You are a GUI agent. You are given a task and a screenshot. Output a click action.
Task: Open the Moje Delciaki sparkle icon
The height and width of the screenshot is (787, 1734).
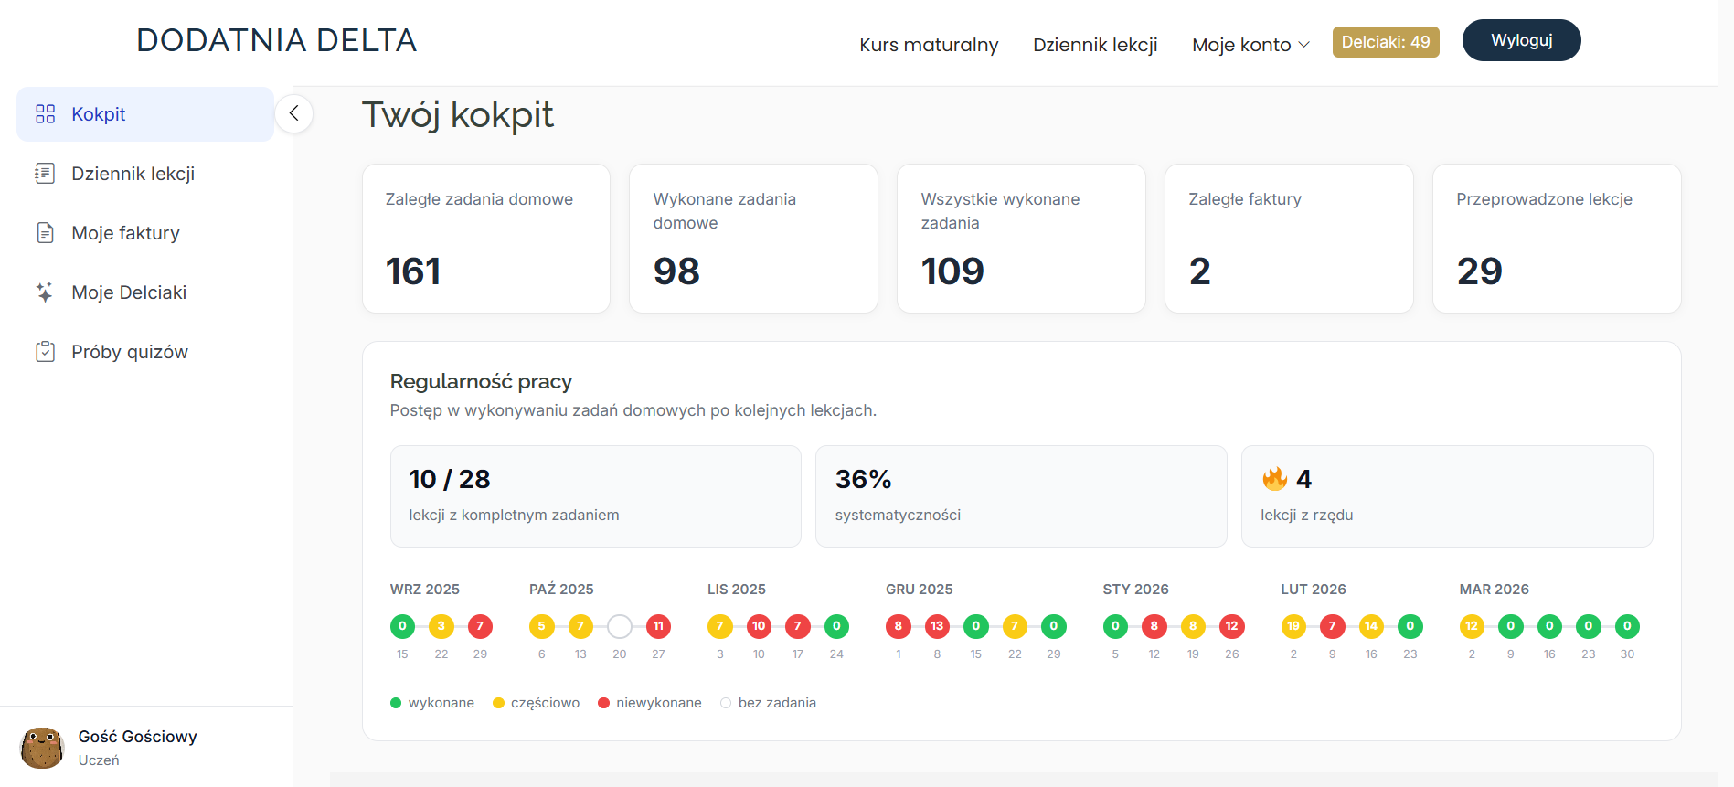tap(45, 292)
